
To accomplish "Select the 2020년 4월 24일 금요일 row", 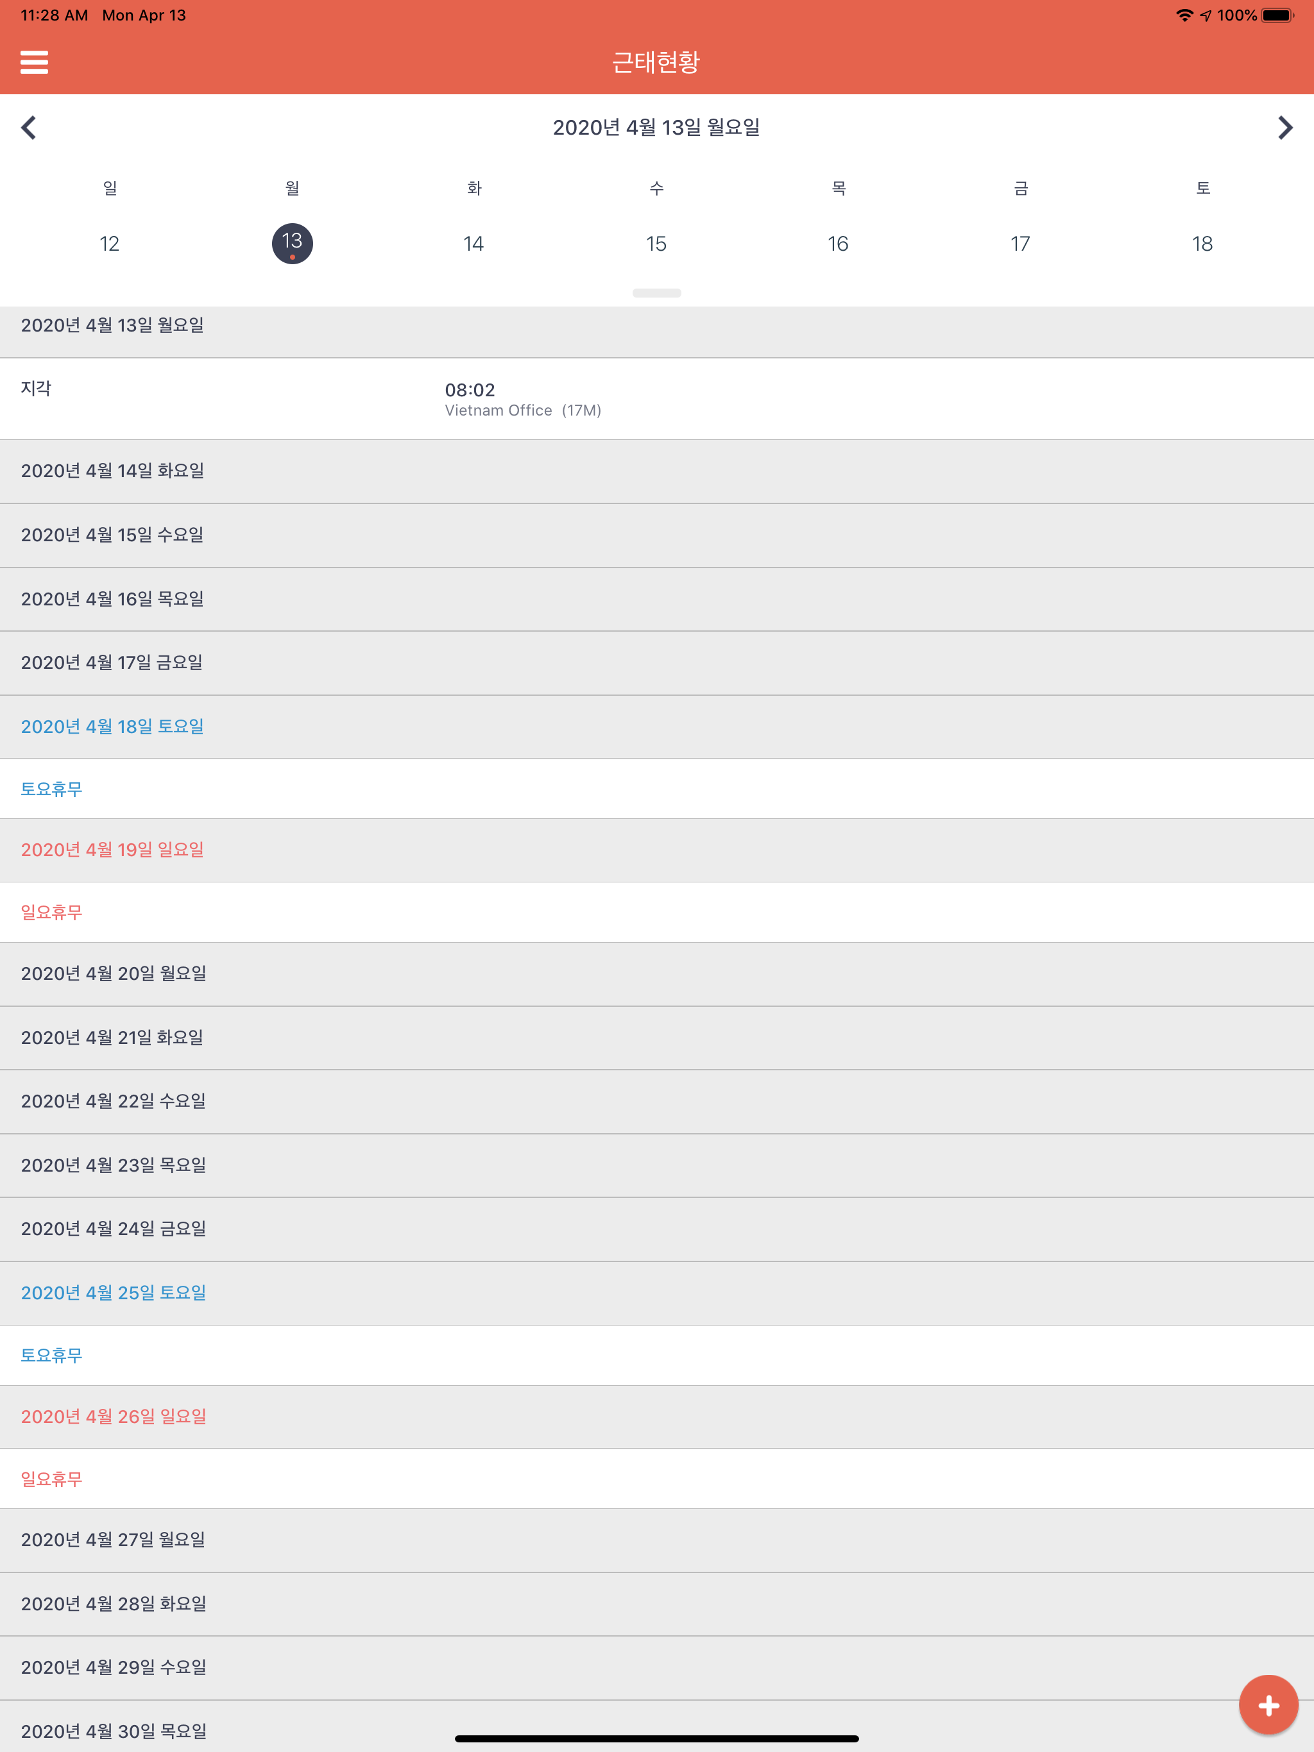I will tap(114, 1229).
